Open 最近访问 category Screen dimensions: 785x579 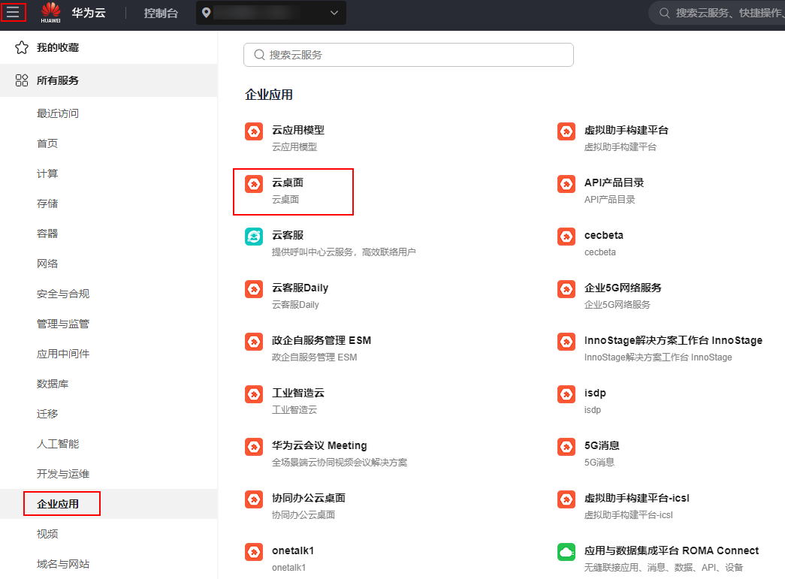58,113
